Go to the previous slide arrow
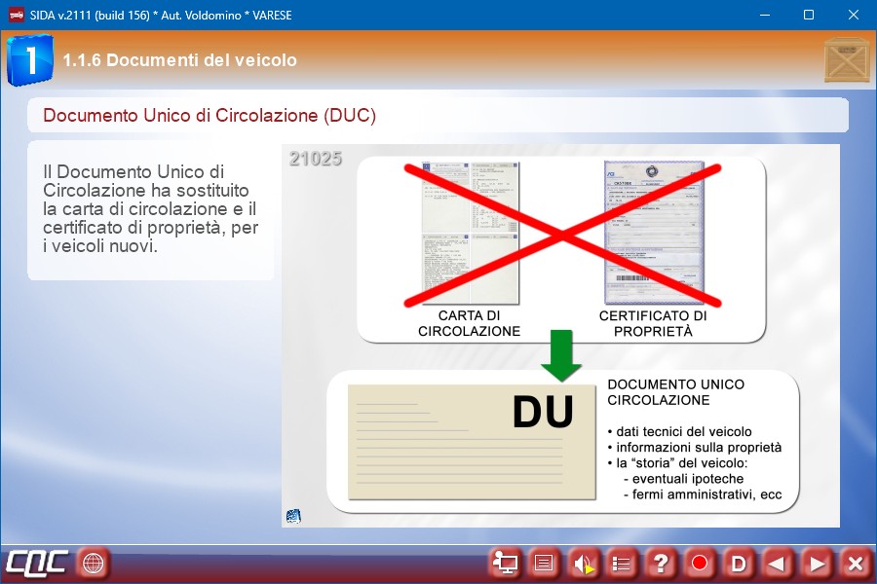 pyautogui.click(x=777, y=563)
